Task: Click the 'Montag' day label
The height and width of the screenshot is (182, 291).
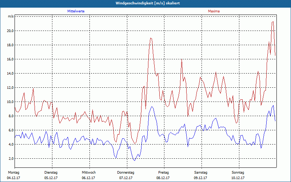Action: pyautogui.click(x=13, y=173)
